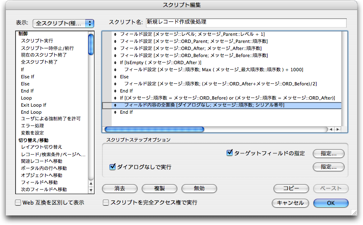The image size is (363, 225).
Task: Choose Exit Loop If in the step list
Action: (x=33, y=105)
